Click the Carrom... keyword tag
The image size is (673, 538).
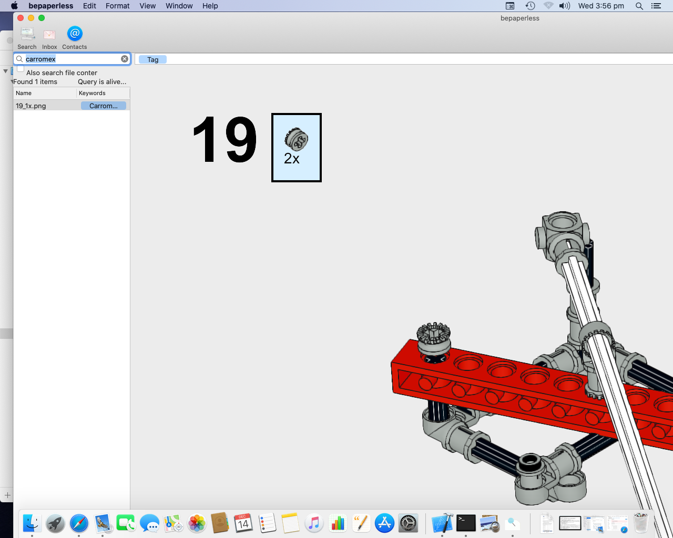(103, 106)
